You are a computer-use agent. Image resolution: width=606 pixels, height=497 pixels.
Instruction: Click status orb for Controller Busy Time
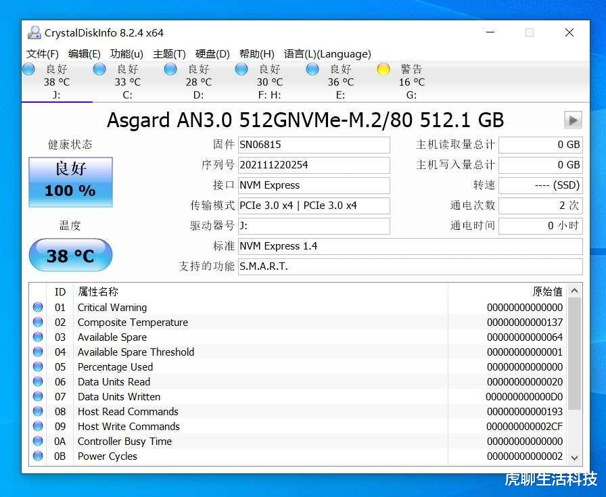pos(38,441)
